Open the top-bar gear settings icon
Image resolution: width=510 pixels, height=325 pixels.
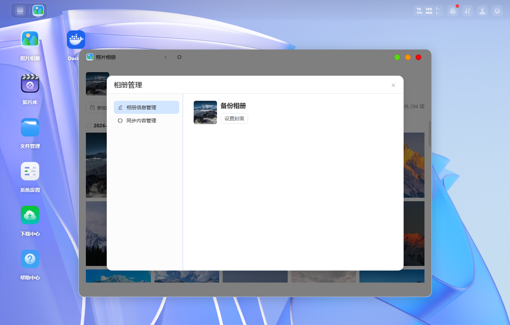[x=497, y=11]
